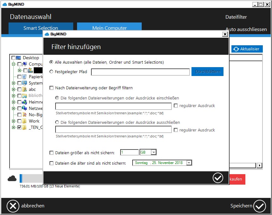The height and width of the screenshot is (215, 272).
Task: Click the scroll right arrow of file list
Action: click(259, 166)
